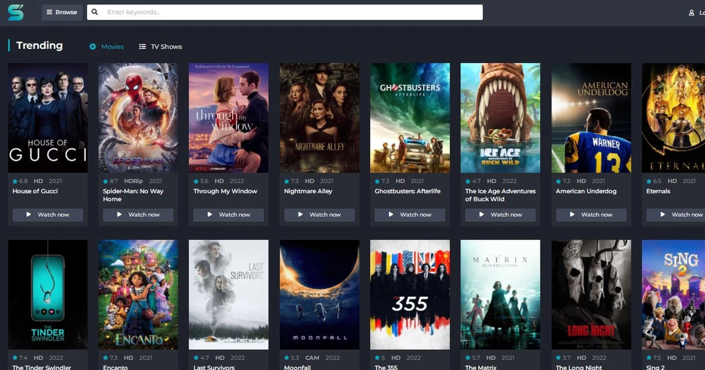Click the 4.7 rating on Ice Age
Screen dimensions: 705x370
(x=473, y=181)
